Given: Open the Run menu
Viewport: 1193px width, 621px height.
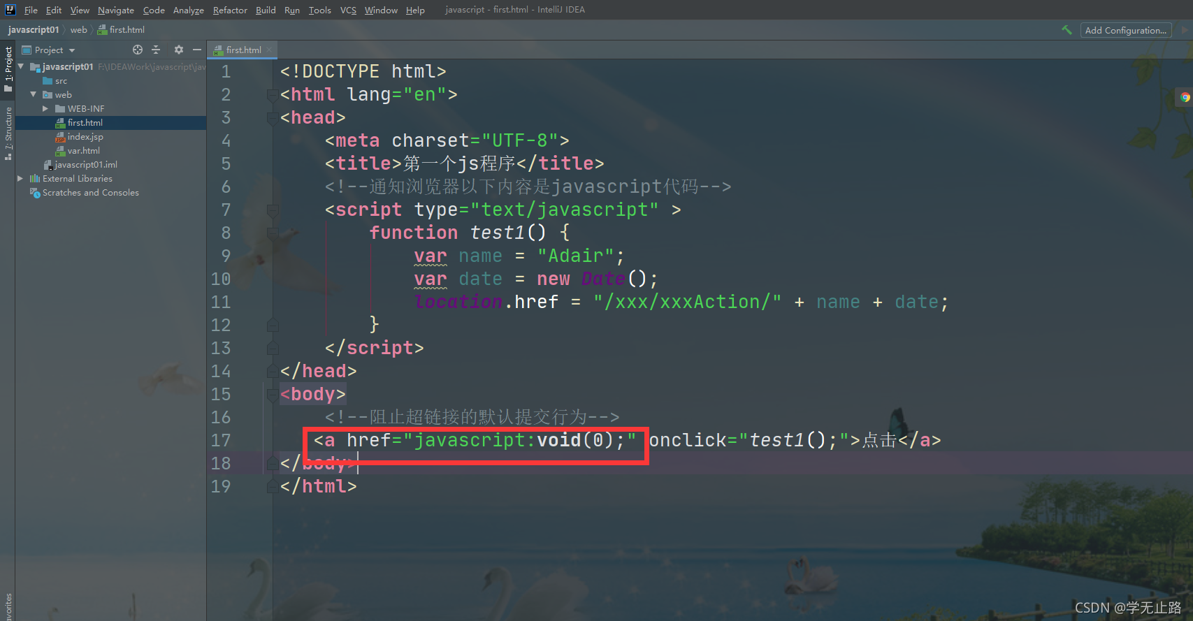Looking at the screenshot, I should 292,10.
